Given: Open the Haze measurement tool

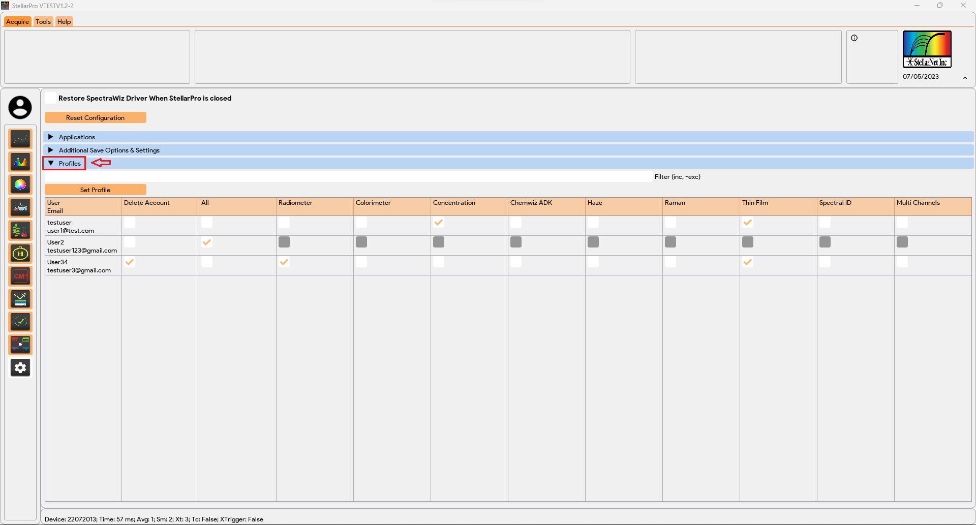Looking at the screenshot, I should (20, 253).
